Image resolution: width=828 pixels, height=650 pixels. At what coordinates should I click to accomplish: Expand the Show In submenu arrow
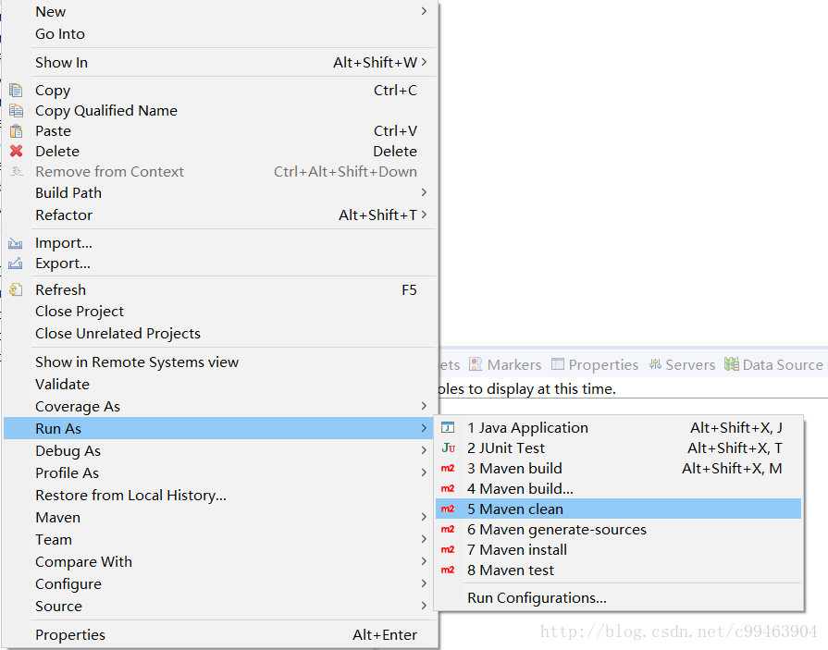pyautogui.click(x=424, y=62)
